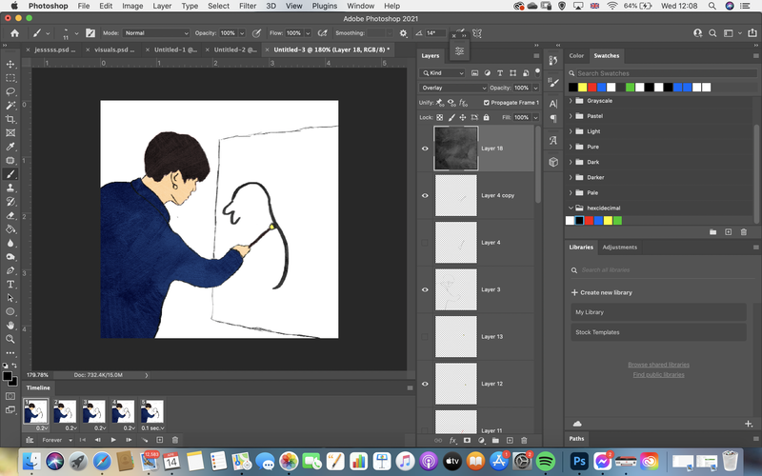Toggle the Propagate Frame 1 checkbox
This screenshot has width=762, height=476.
tap(486, 103)
